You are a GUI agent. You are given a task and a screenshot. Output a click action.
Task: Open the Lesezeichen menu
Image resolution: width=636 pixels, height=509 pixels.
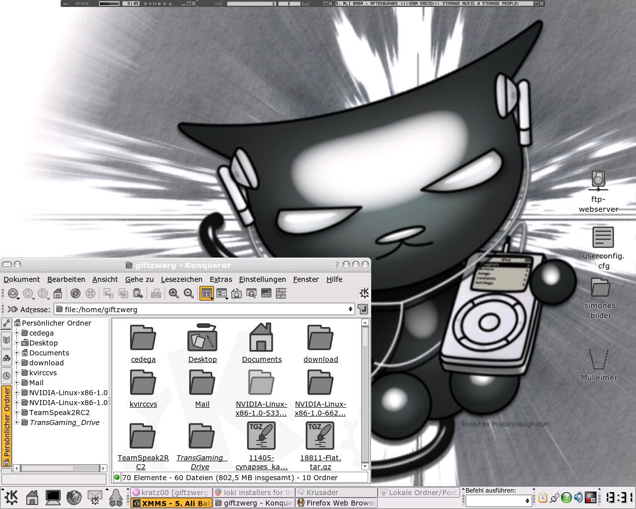(181, 279)
